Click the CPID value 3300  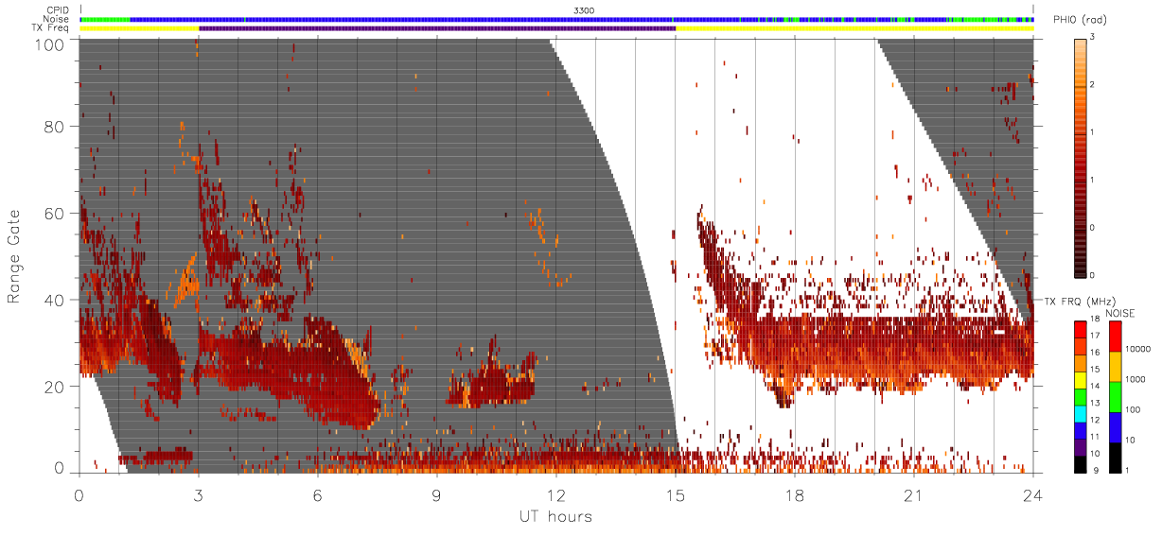pos(584,10)
